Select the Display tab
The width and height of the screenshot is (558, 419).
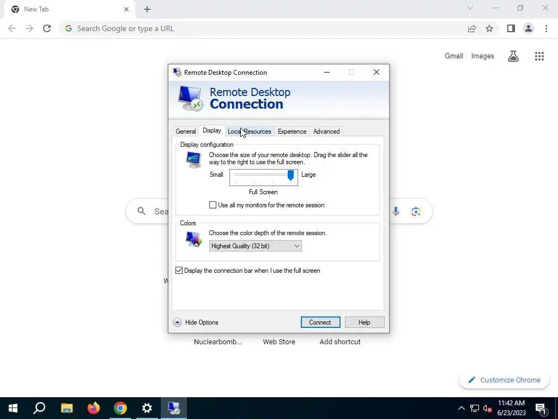(x=212, y=130)
